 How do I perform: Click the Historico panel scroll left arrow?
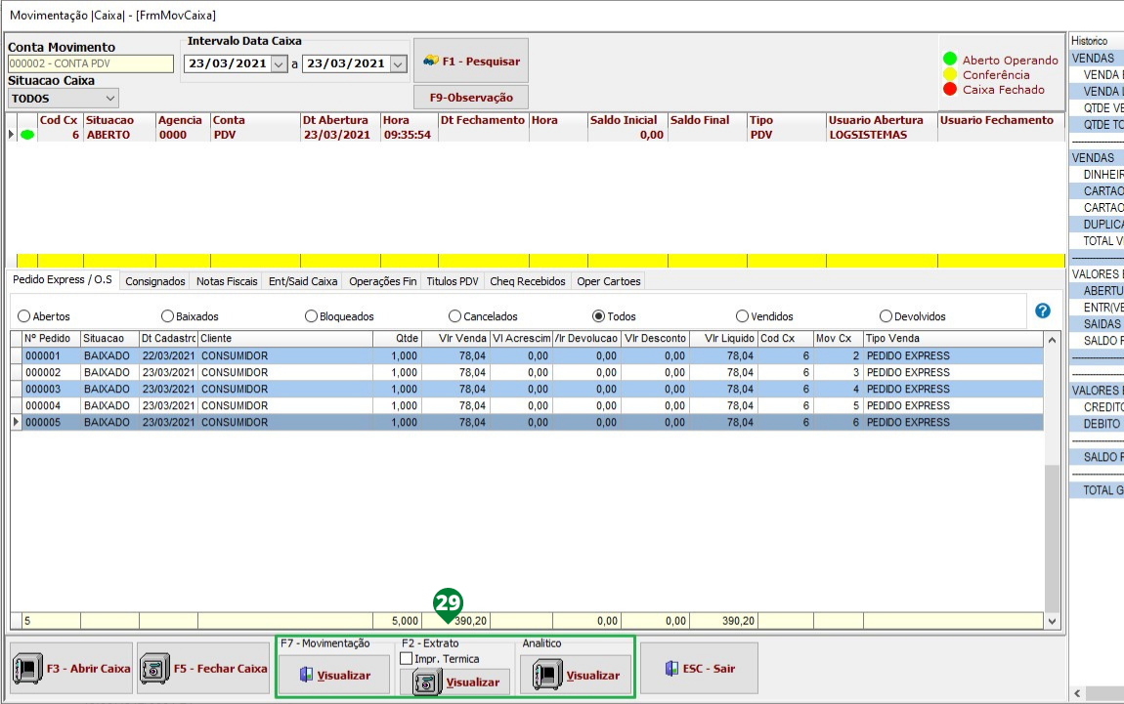coord(1077,693)
